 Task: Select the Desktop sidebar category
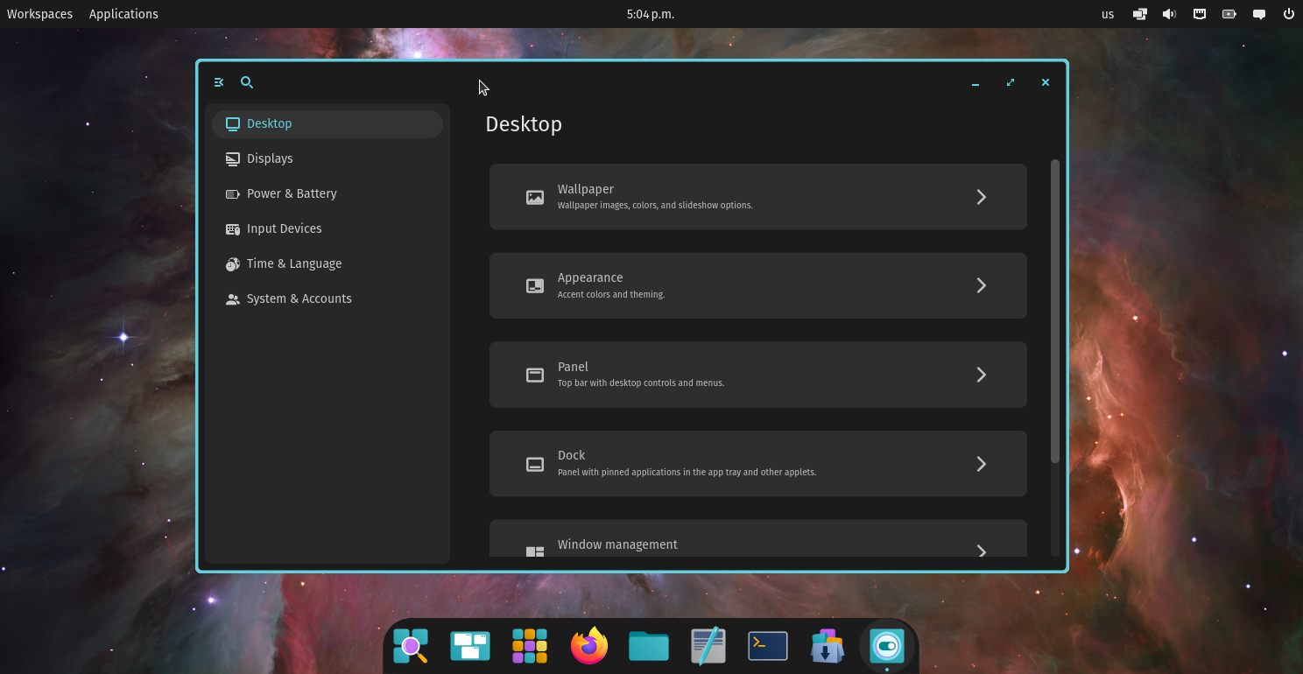328,123
